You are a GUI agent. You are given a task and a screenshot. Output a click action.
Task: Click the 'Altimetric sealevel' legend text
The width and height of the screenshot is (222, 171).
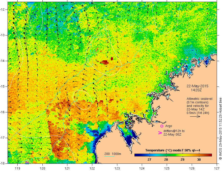tap(200, 99)
